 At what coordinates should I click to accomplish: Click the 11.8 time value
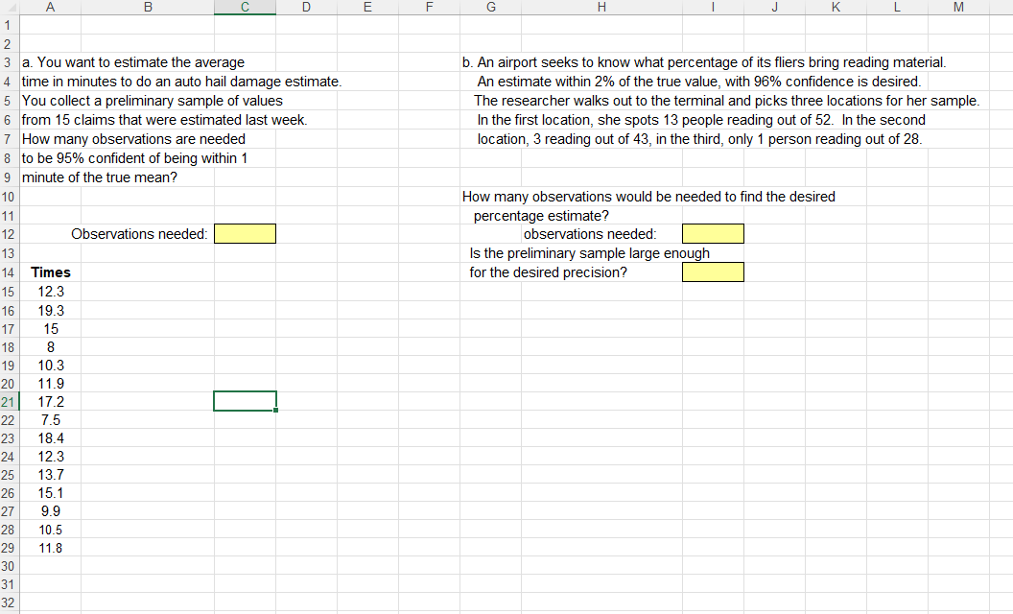(x=51, y=548)
